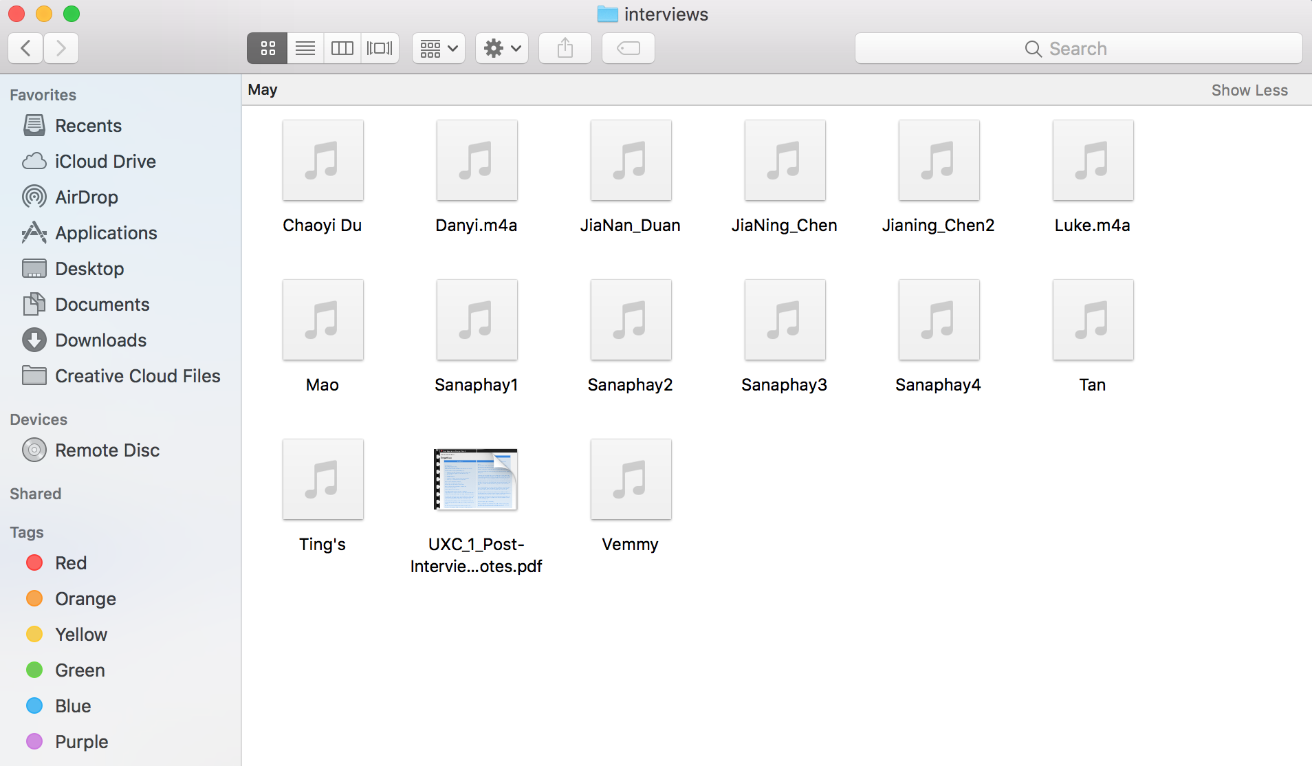Click the Share toolbar button
This screenshot has height=766, width=1312.
[565, 48]
